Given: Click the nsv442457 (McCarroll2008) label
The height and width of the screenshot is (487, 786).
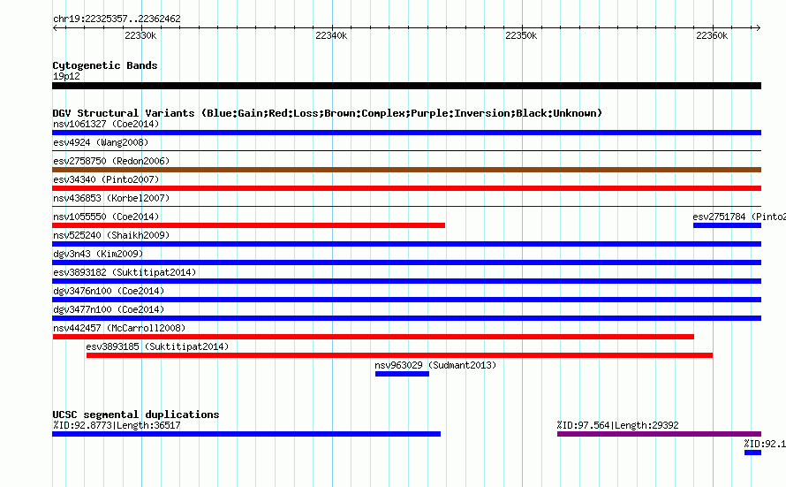Looking at the screenshot, I should click(x=119, y=328).
